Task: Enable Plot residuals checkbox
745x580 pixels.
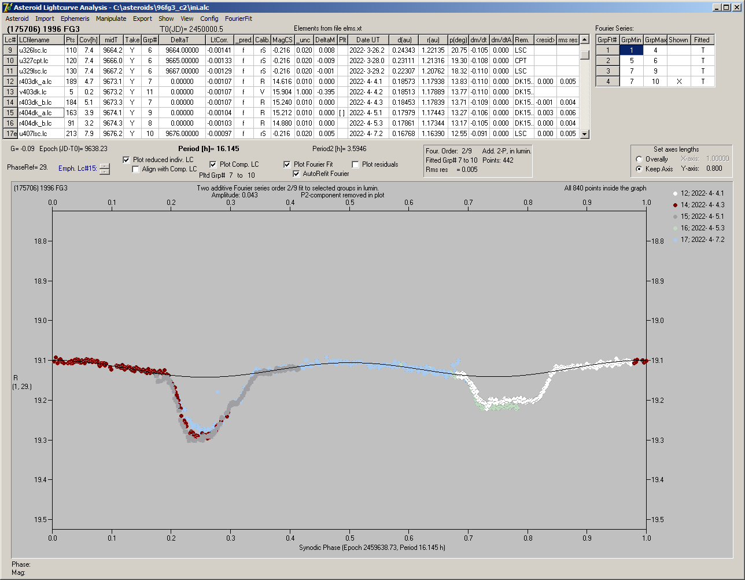Action: (355, 164)
